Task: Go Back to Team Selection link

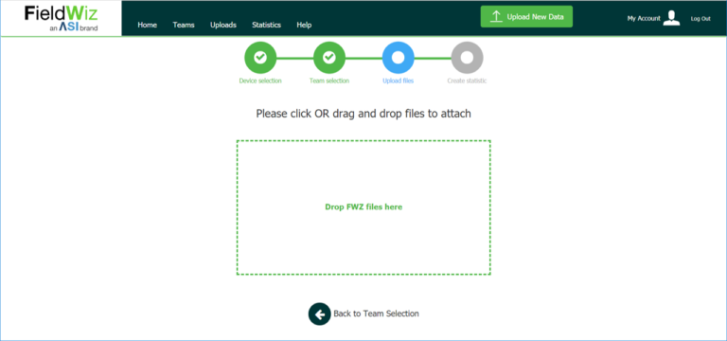Action: coord(376,314)
